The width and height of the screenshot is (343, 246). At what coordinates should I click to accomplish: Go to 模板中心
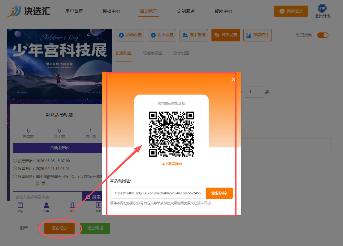(111, 11)
